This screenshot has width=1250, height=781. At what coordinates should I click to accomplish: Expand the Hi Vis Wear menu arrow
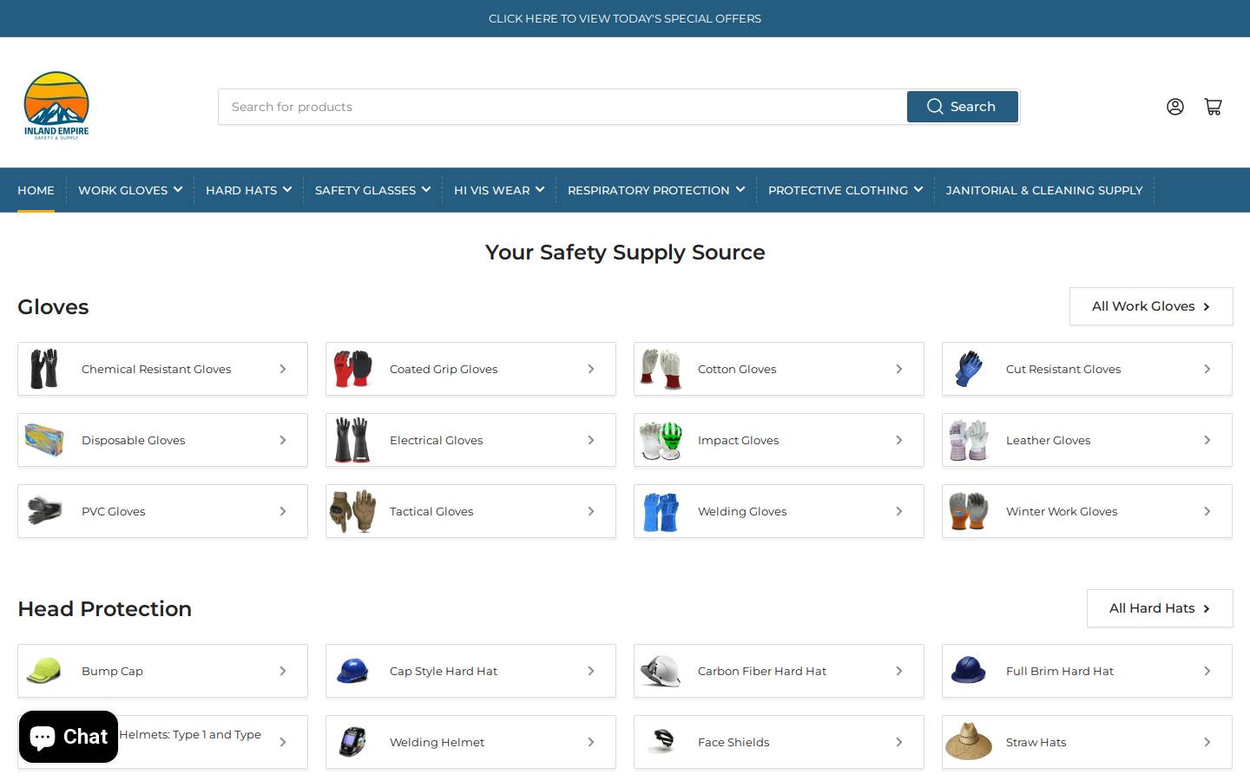[540, 189]
